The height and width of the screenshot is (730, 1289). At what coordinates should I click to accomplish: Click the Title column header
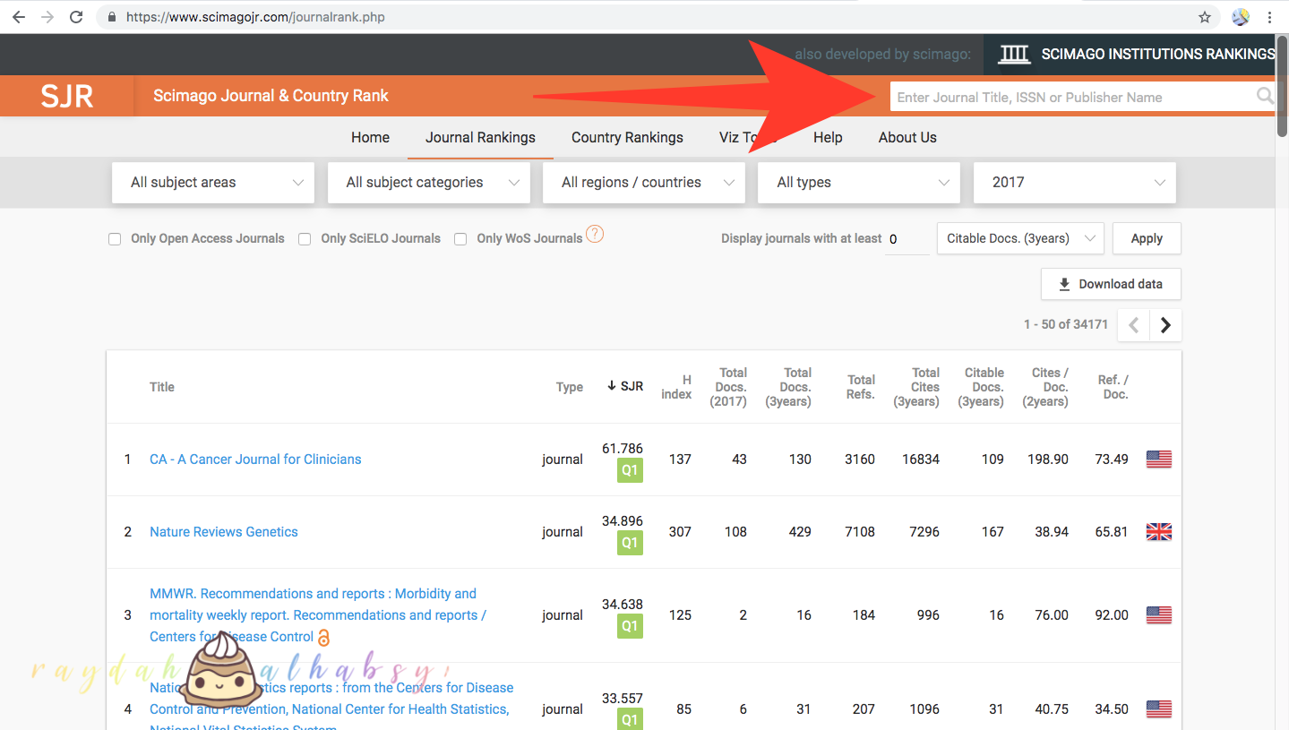point(162,387)
